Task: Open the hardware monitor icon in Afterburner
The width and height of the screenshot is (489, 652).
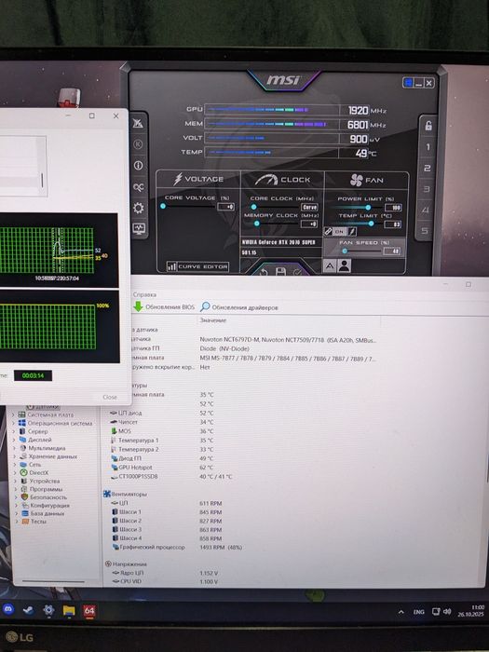Action: 138,228
